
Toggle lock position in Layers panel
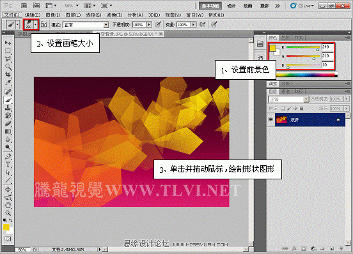tap(295, 108)
